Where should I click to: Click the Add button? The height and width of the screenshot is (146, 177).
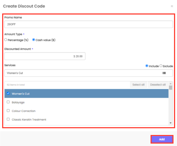click(162, 139)
